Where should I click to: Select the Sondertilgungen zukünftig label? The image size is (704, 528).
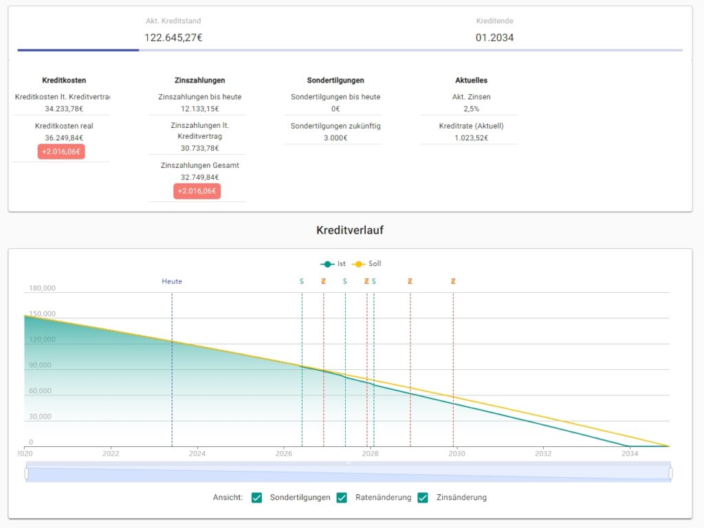335,126
